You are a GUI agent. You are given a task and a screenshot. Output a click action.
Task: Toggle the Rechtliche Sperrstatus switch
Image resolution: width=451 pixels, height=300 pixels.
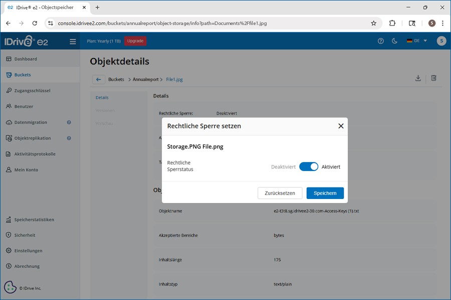tap(308, 167)
